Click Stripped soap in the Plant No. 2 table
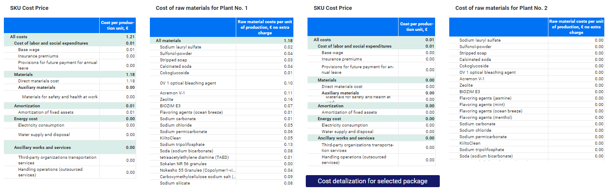This screenshot has width=615, height=194. pyautogui.click(x=473, y=53)
